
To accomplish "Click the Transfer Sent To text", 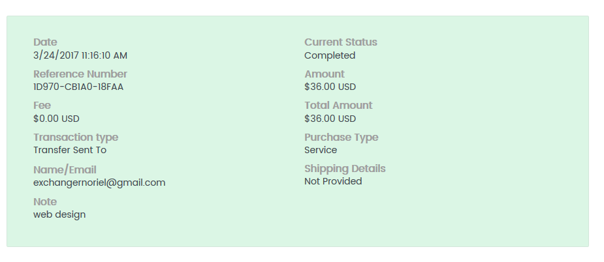I will pyautogui.click(x=70, y=150).
